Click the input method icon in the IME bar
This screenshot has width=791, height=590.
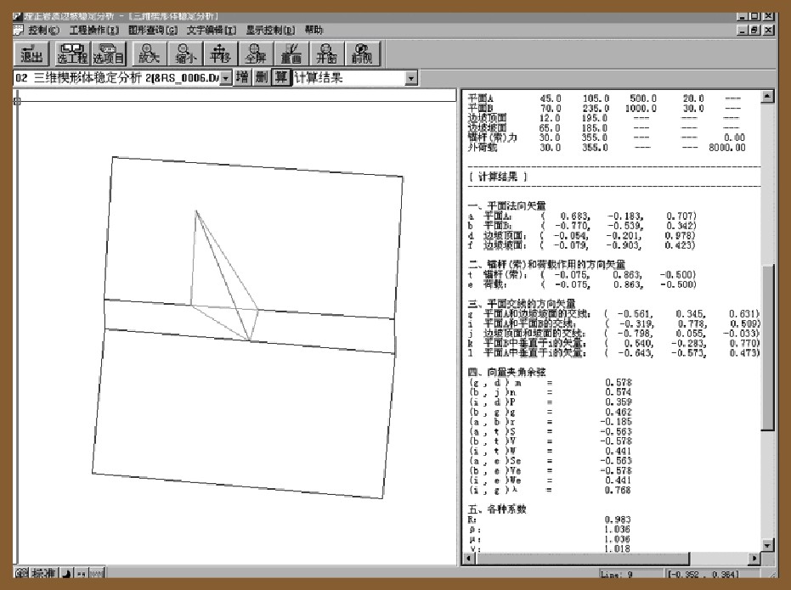click(21, 573)
